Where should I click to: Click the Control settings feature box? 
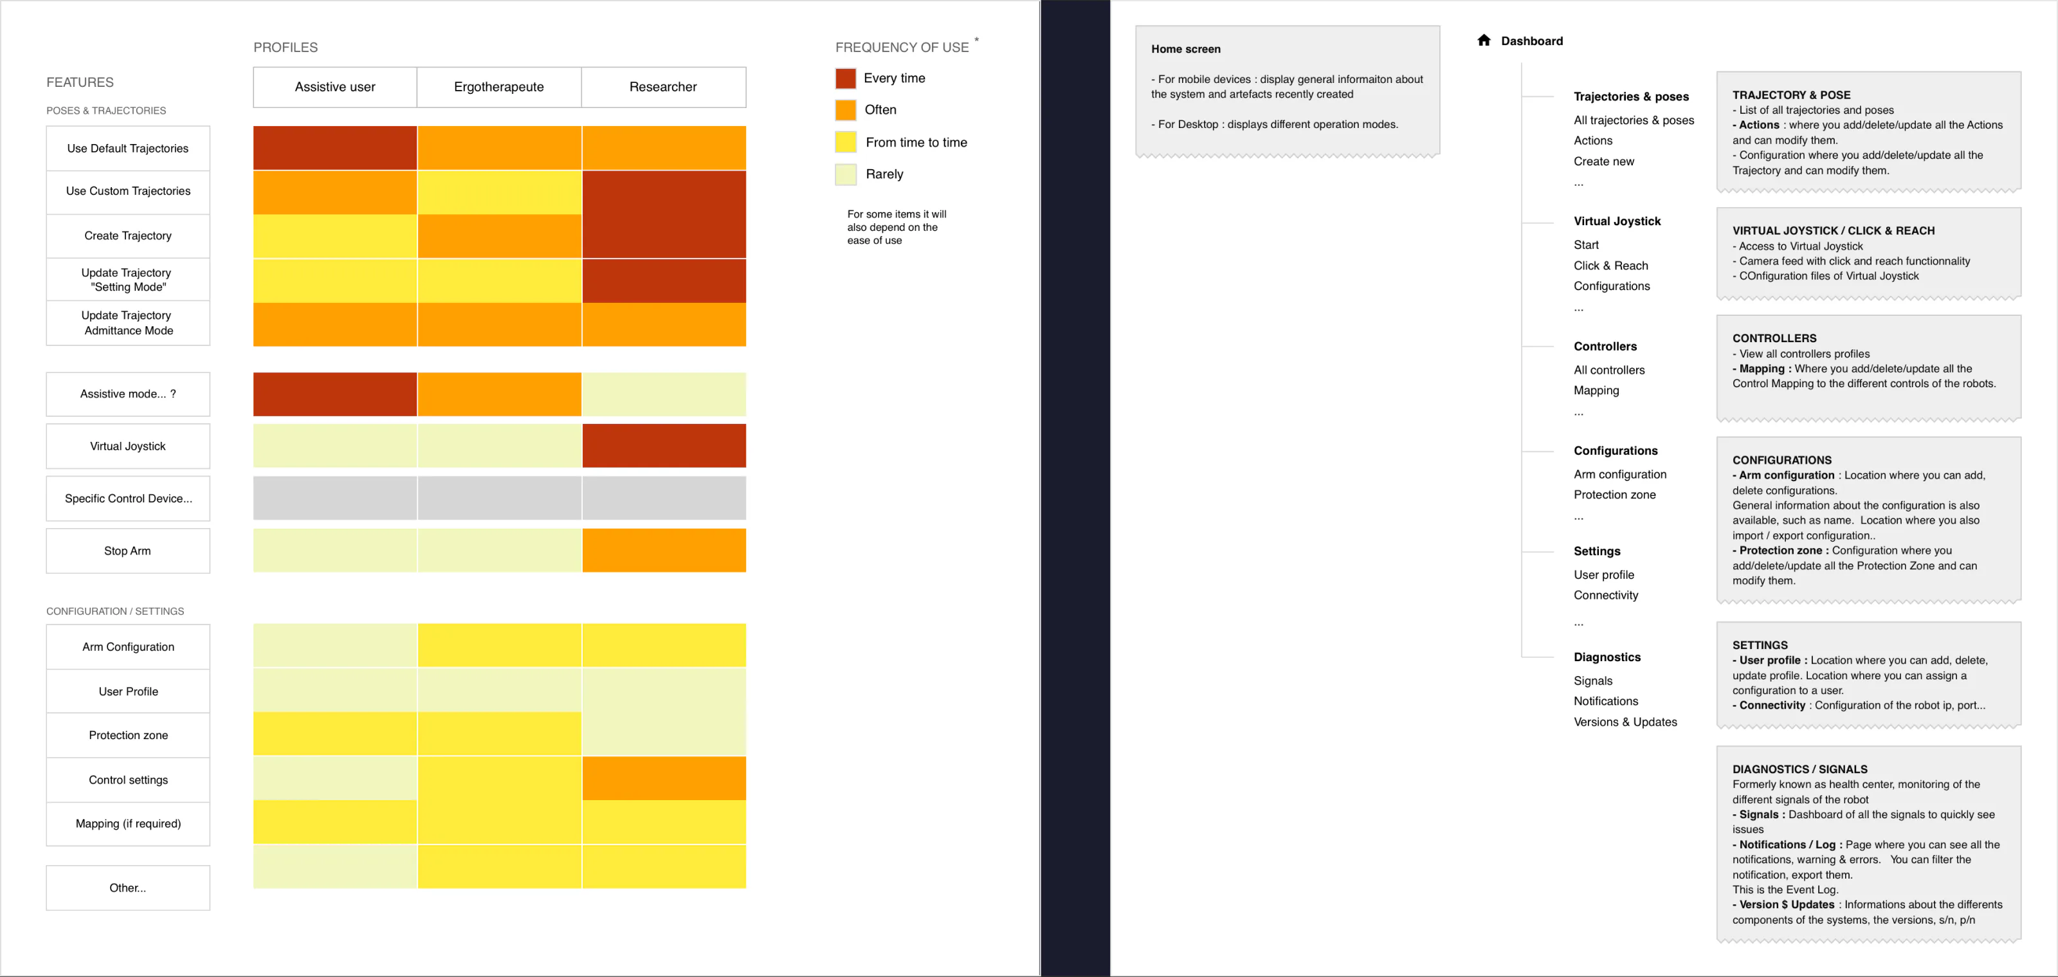pyautogui.click(x=128, y=780)
